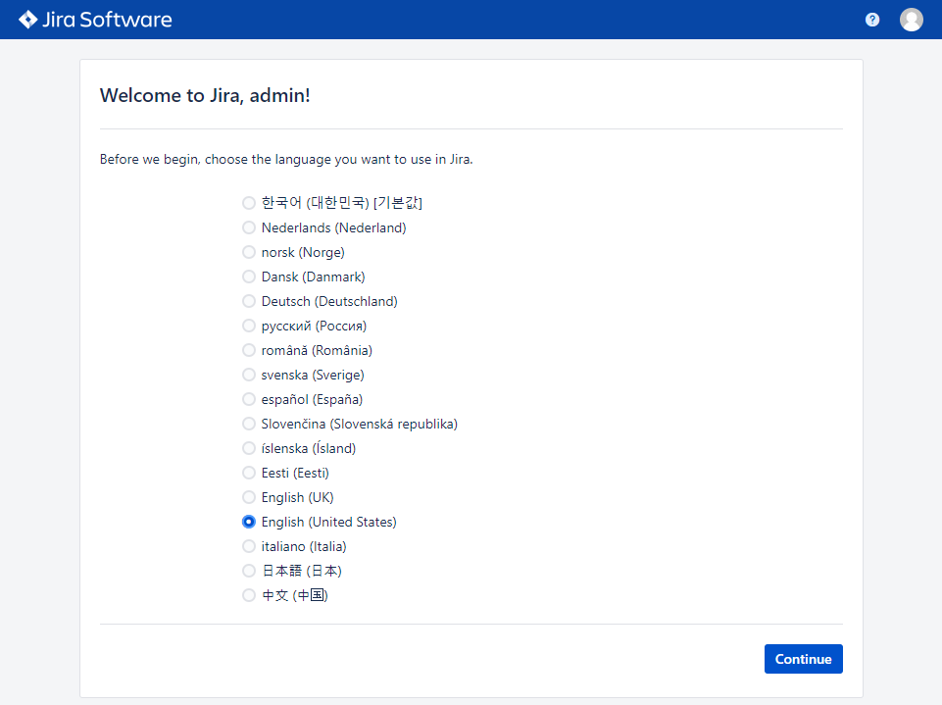Select the 日本語 (日本) radio button
942x705 pixels.
[x=249, y=571]
